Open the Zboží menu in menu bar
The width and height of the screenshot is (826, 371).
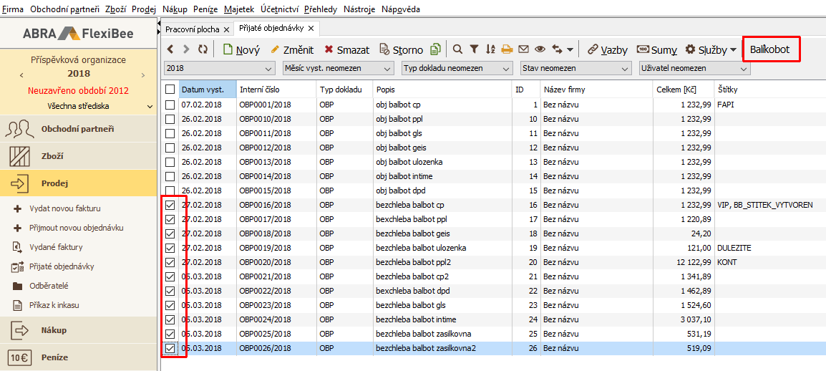115,9
